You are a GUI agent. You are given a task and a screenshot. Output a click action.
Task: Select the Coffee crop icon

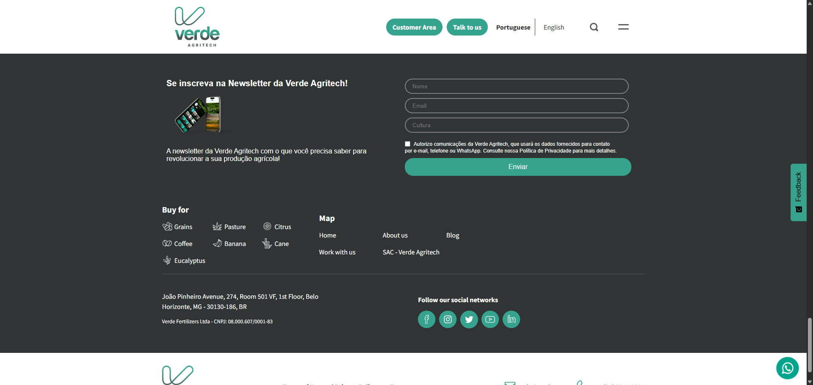[x=167, y=243]
